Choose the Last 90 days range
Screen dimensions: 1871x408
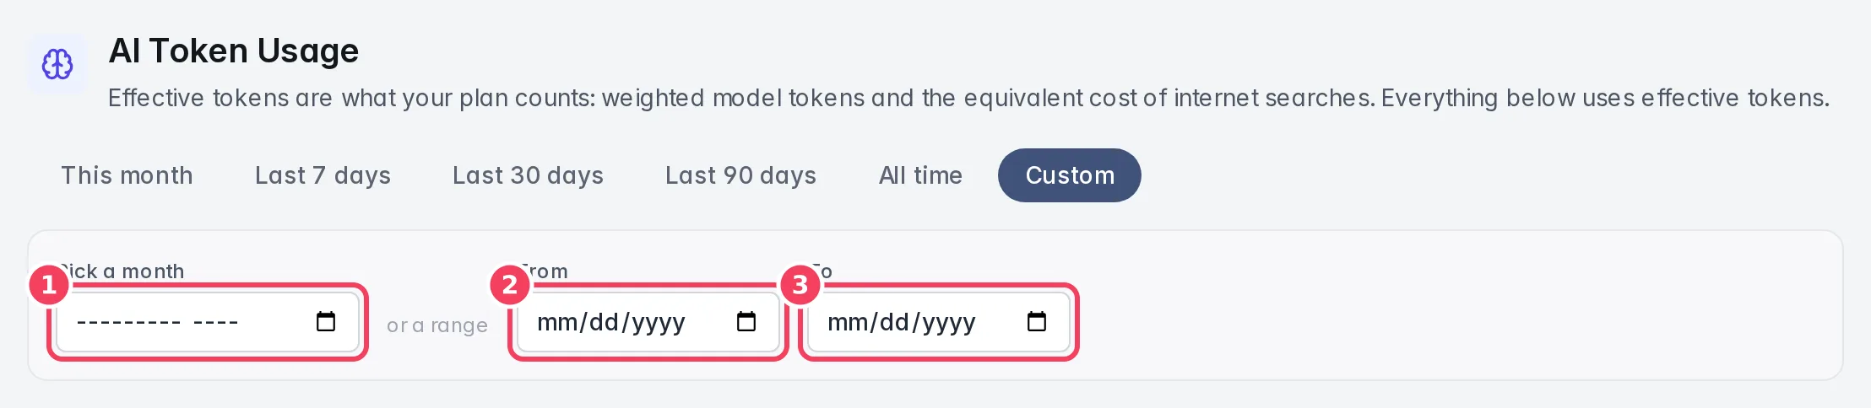[x=740, y=175]
